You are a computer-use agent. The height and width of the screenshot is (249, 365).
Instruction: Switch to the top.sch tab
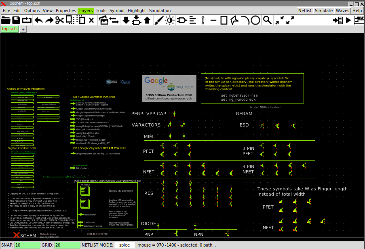pos(9,29)
